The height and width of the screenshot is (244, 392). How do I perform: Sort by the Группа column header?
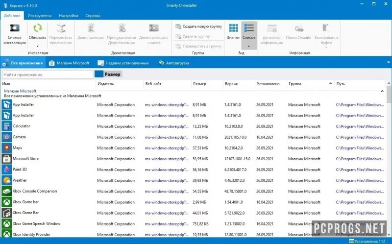pyautogui.click(x=311, y=84)
